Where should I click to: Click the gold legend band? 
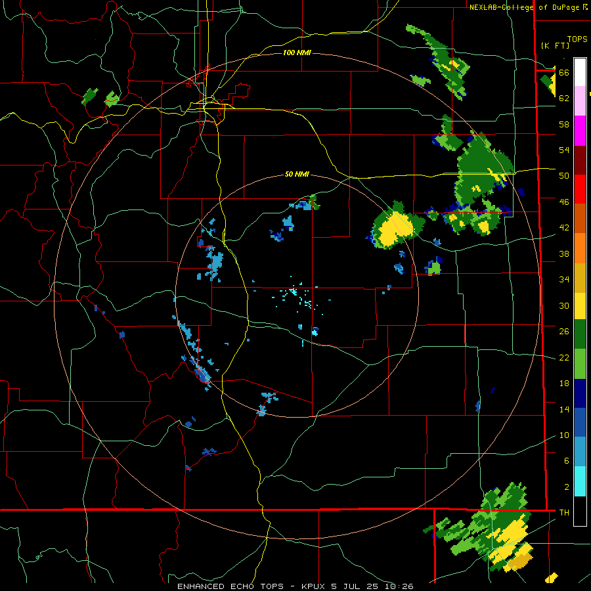580,278
